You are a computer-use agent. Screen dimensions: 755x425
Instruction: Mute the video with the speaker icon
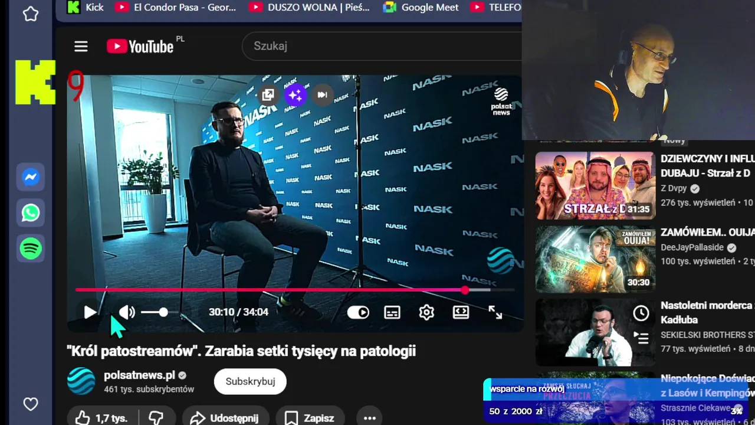[x=127, y=312]
